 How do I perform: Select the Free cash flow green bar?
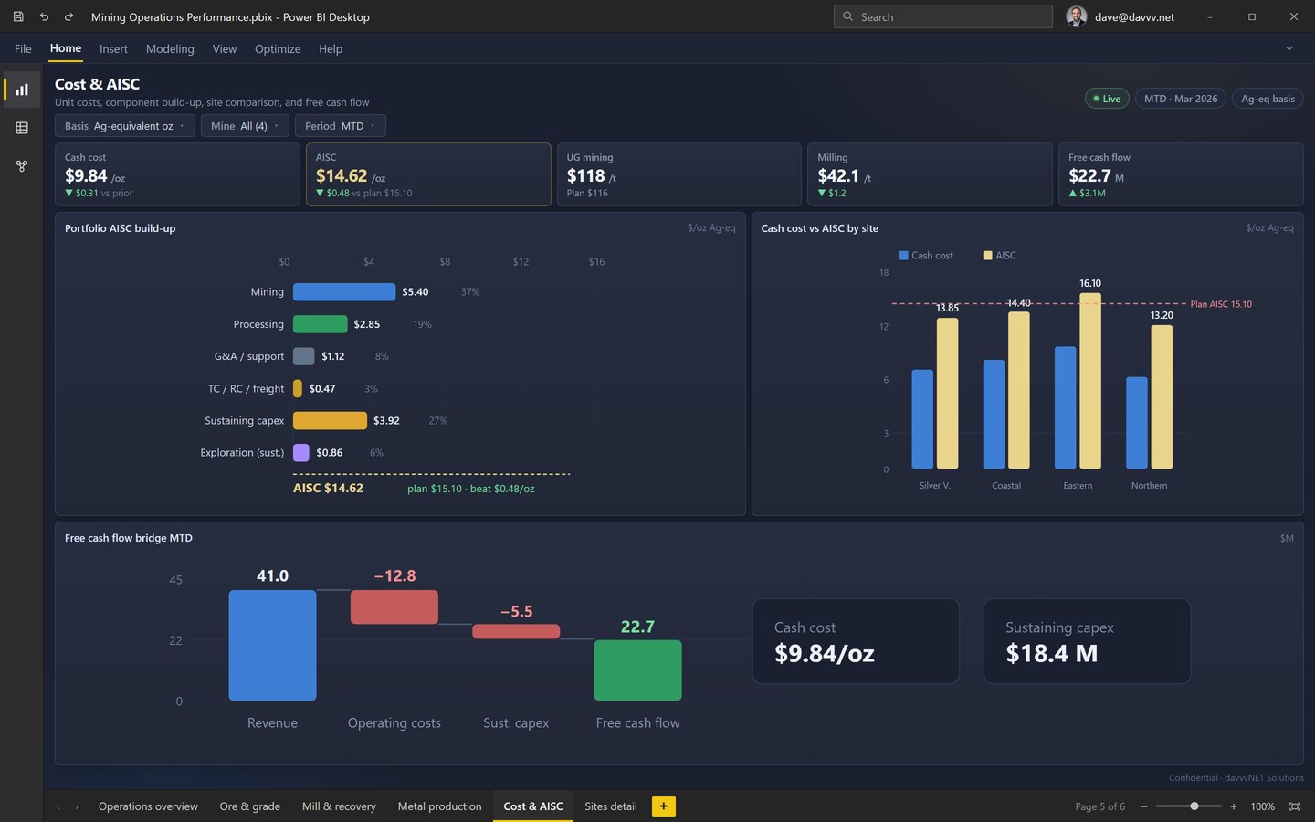[x=637, y=670]
